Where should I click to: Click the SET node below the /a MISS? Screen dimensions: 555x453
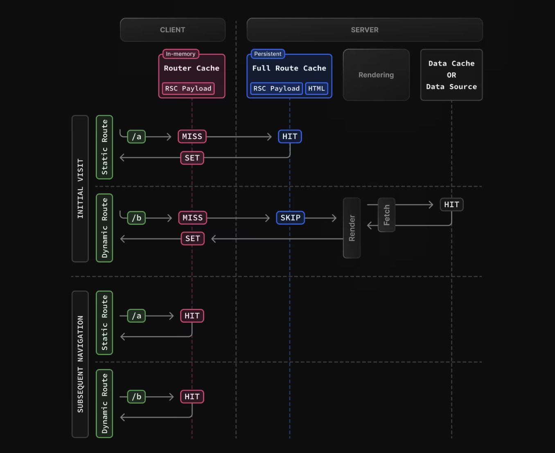(192, 158)
